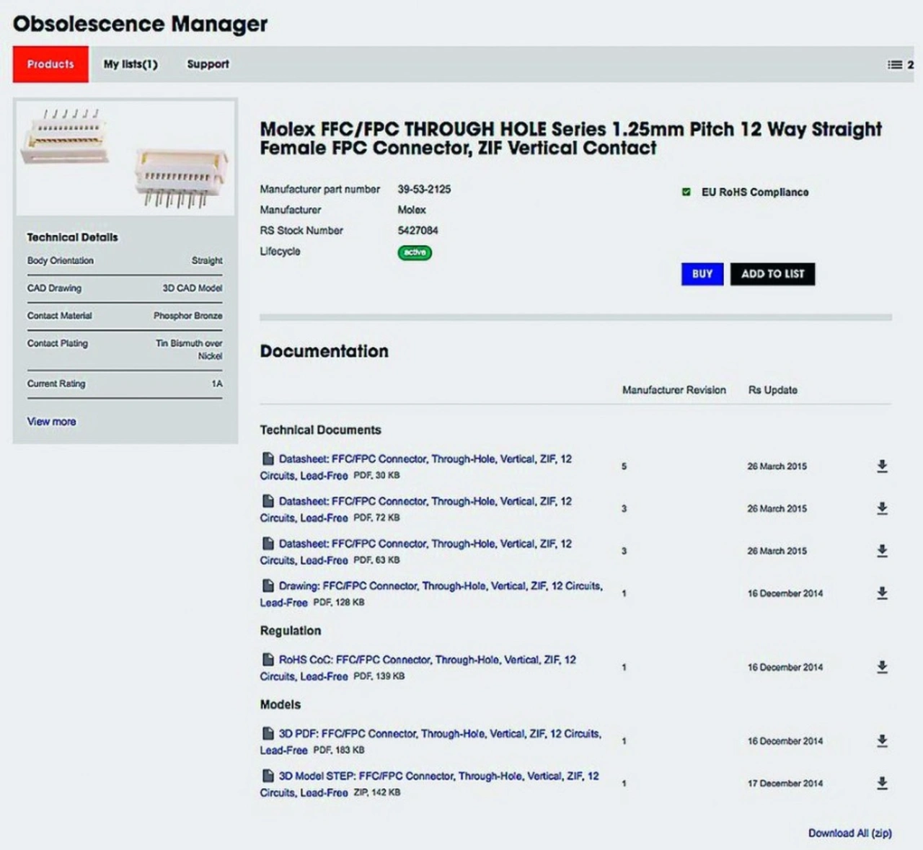This screenshot has height=850, width=923.
Task: Download the RoHS CoC document
Action: click(882, 668)
